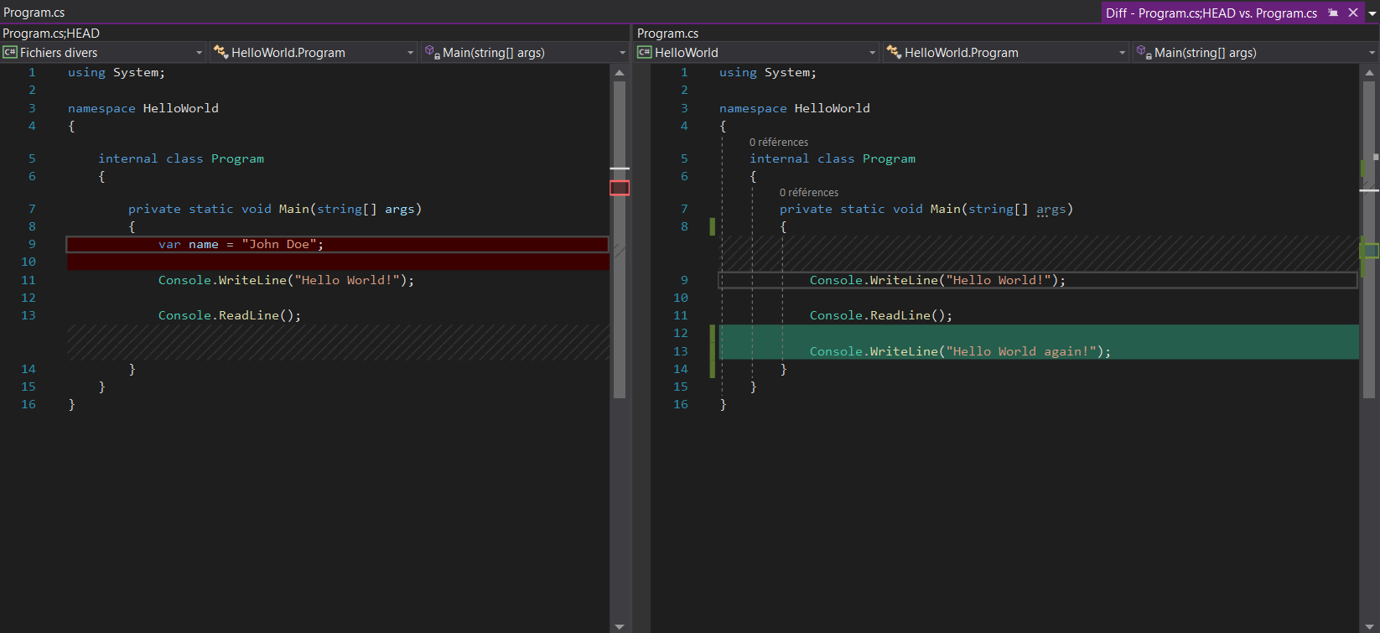Open the Fichiers divers project dropdown
This screenshot has width=1380, height=633.
pos(104,52)
